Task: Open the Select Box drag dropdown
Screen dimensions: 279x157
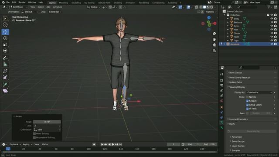Action: [55, 12]
